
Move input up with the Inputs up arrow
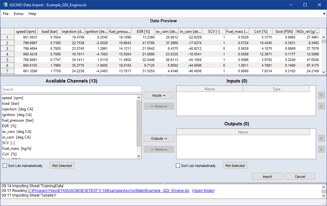click(321, 95)
